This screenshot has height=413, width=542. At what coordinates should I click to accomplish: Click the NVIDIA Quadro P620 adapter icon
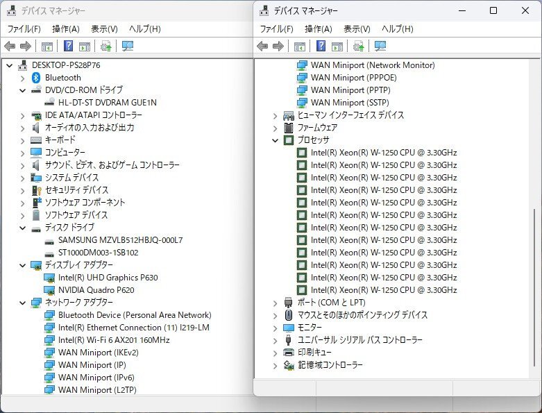[x=49, y=290]
